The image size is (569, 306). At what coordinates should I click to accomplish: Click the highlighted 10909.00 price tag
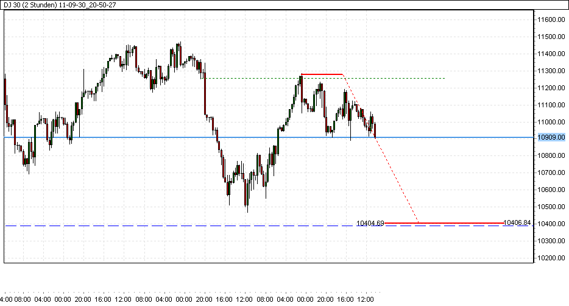tap(551, 137)
